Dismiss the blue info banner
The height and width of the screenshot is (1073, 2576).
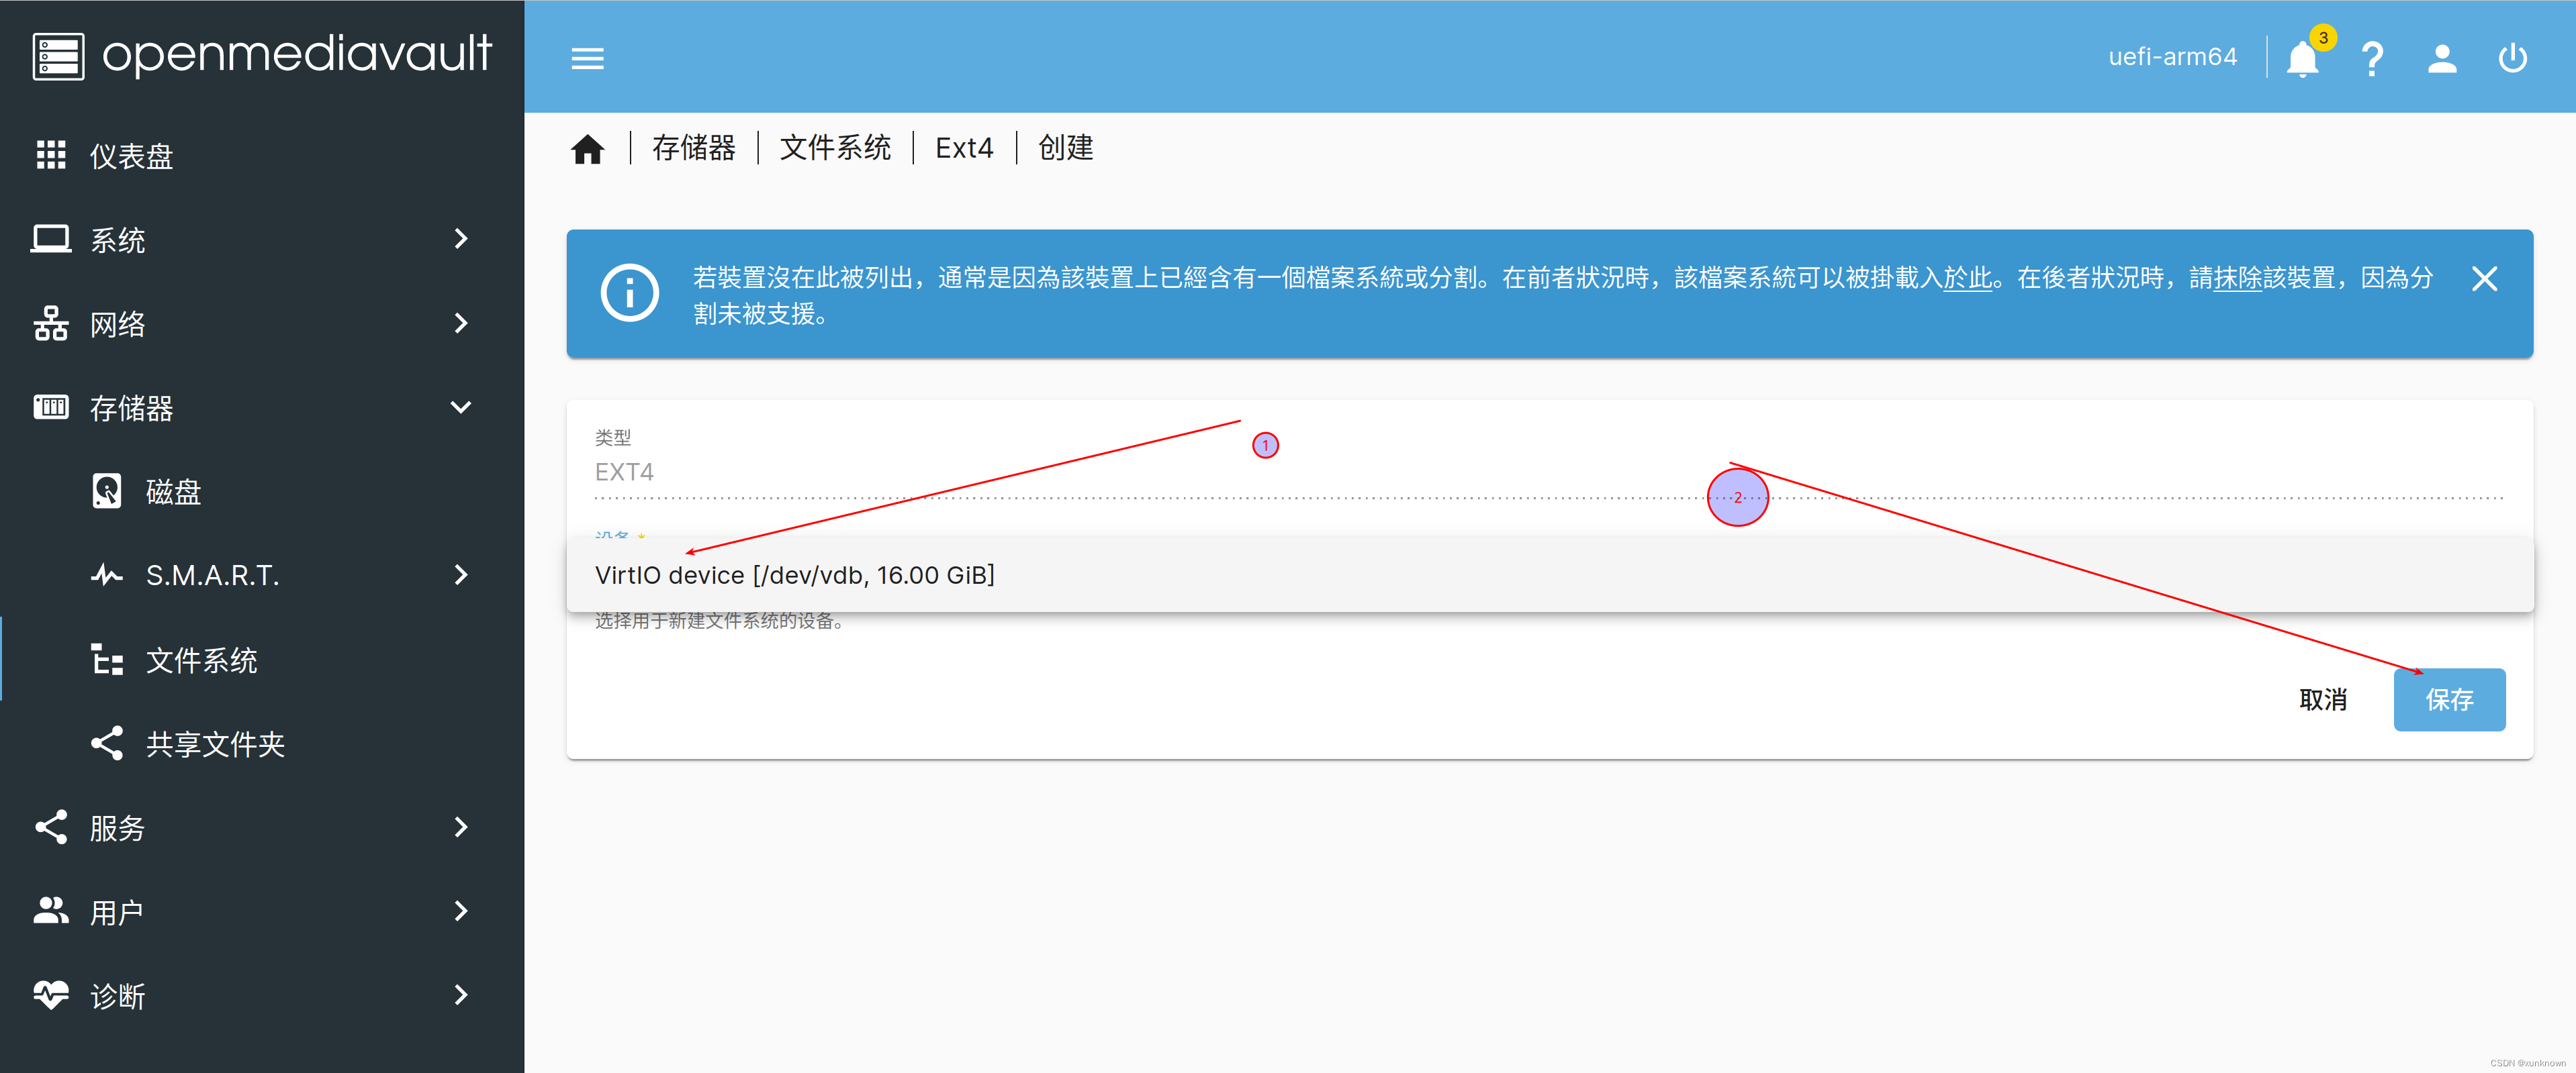coord(2484,278)
